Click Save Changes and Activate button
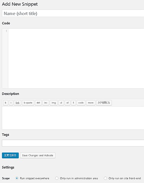 click(x=38, y=156)
